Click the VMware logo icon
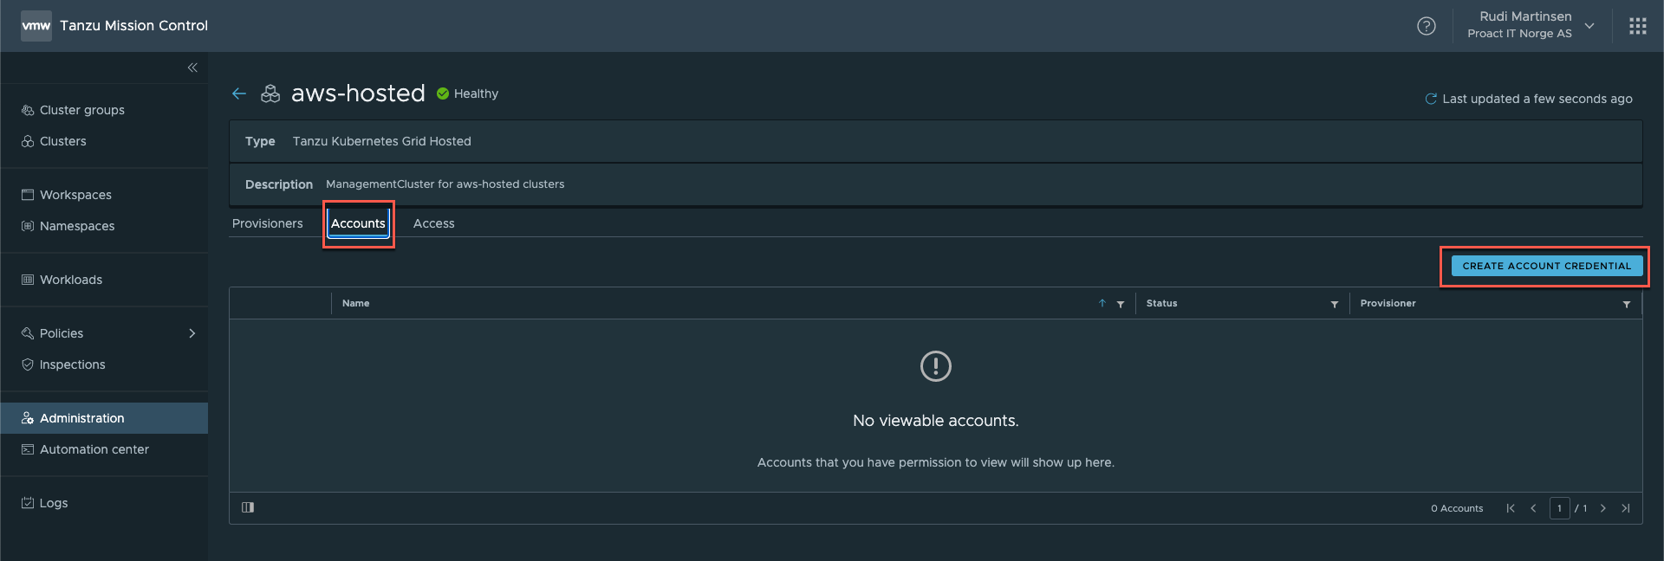Image resolution: width=1664 pixels, height=561 pixels. [36, 26]
